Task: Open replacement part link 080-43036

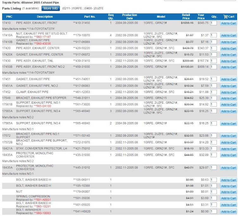Action: pyautogui.click(x=42, y=44)
